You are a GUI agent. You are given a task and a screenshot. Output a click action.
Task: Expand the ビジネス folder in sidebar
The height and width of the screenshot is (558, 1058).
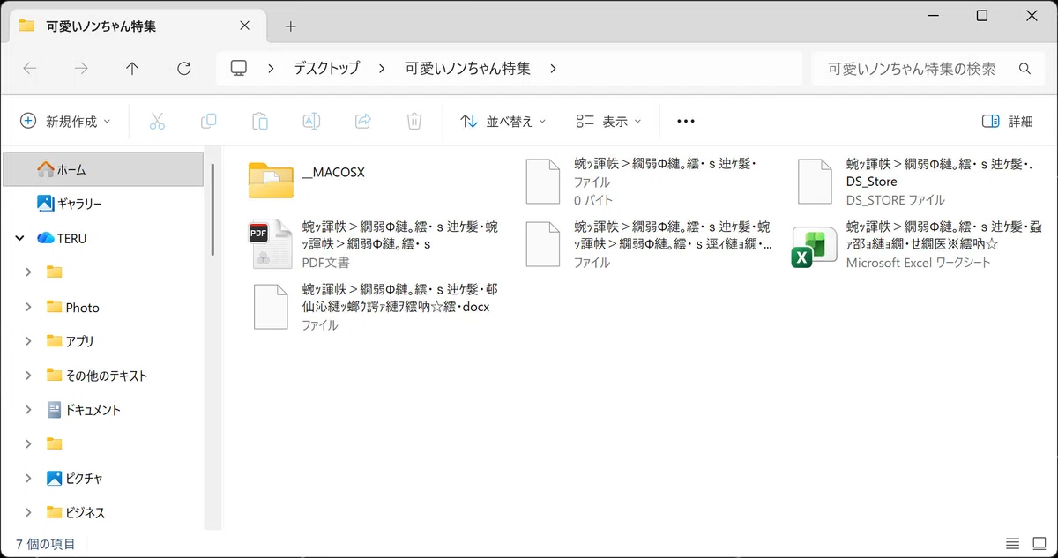click(x=28, y=512)
